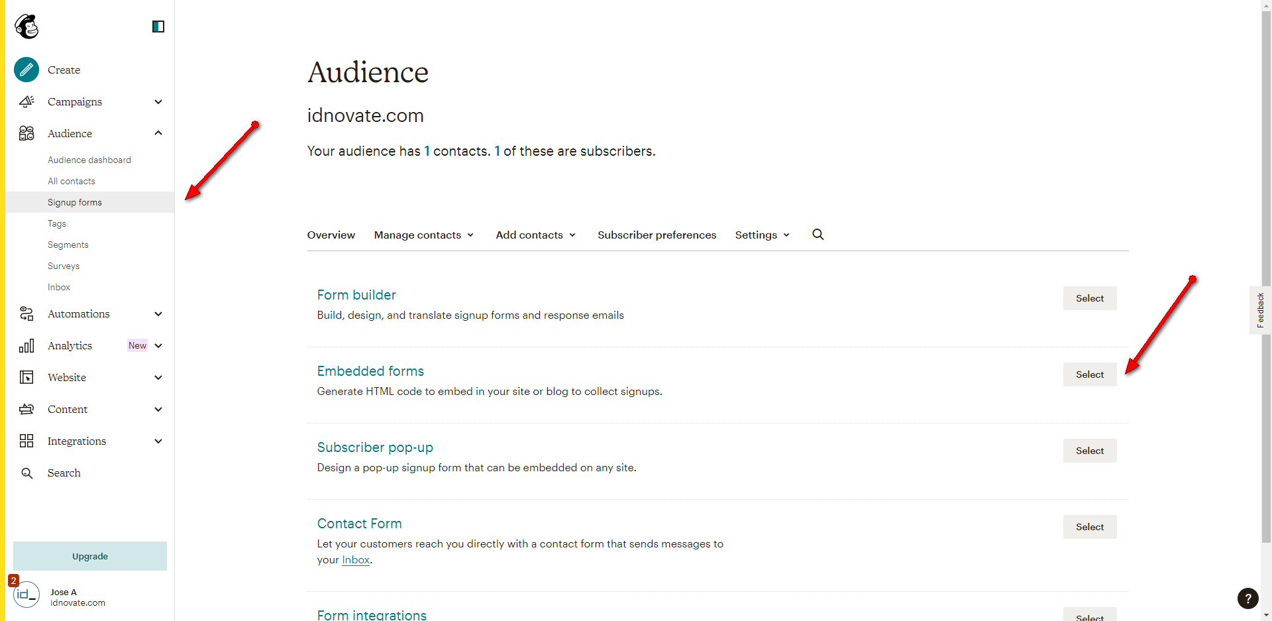Open the Settings dropdown menu
This screenshot has height=621, width=1272.
pos(762,235)
